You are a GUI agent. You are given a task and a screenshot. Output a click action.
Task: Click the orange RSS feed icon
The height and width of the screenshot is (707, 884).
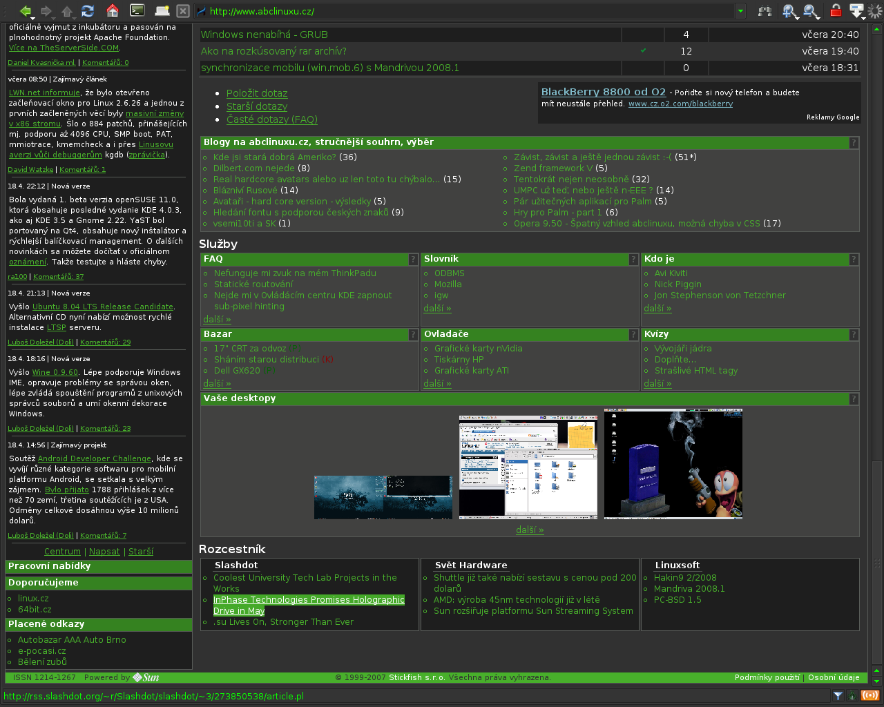point(870,696)
